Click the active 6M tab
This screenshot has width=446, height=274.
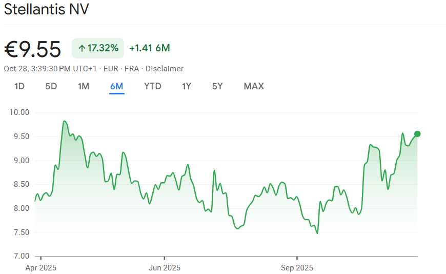pos(116,86)
